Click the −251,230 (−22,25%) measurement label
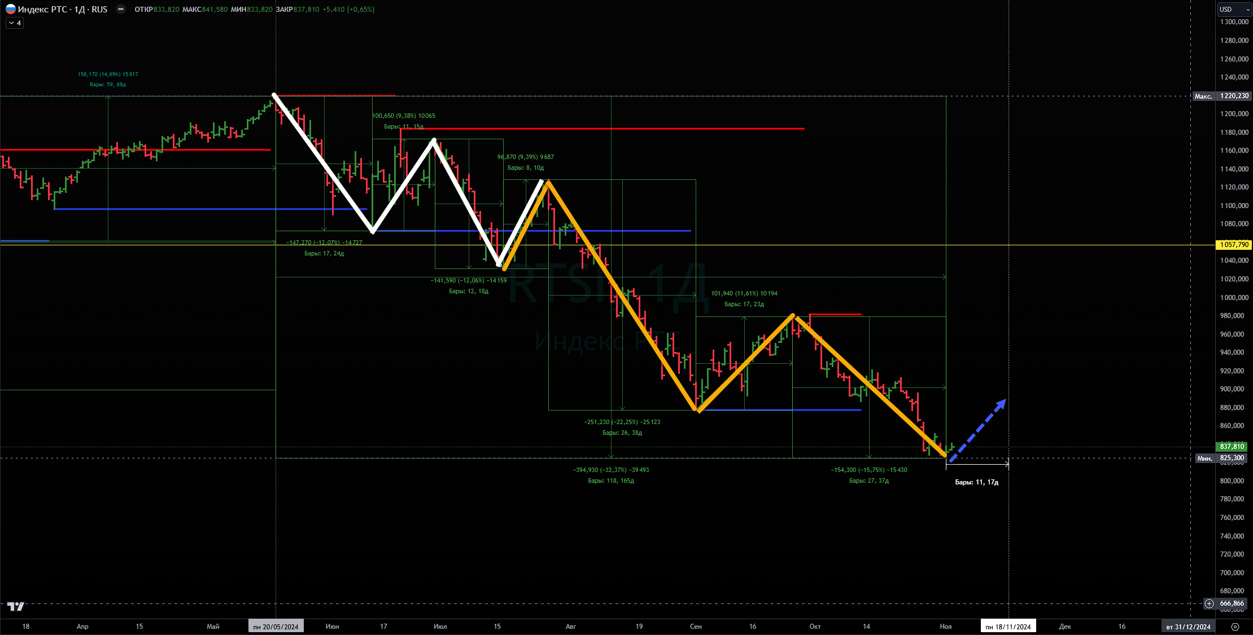Image resolution: width=1253 pixels, height=635 pixels. 622,422
